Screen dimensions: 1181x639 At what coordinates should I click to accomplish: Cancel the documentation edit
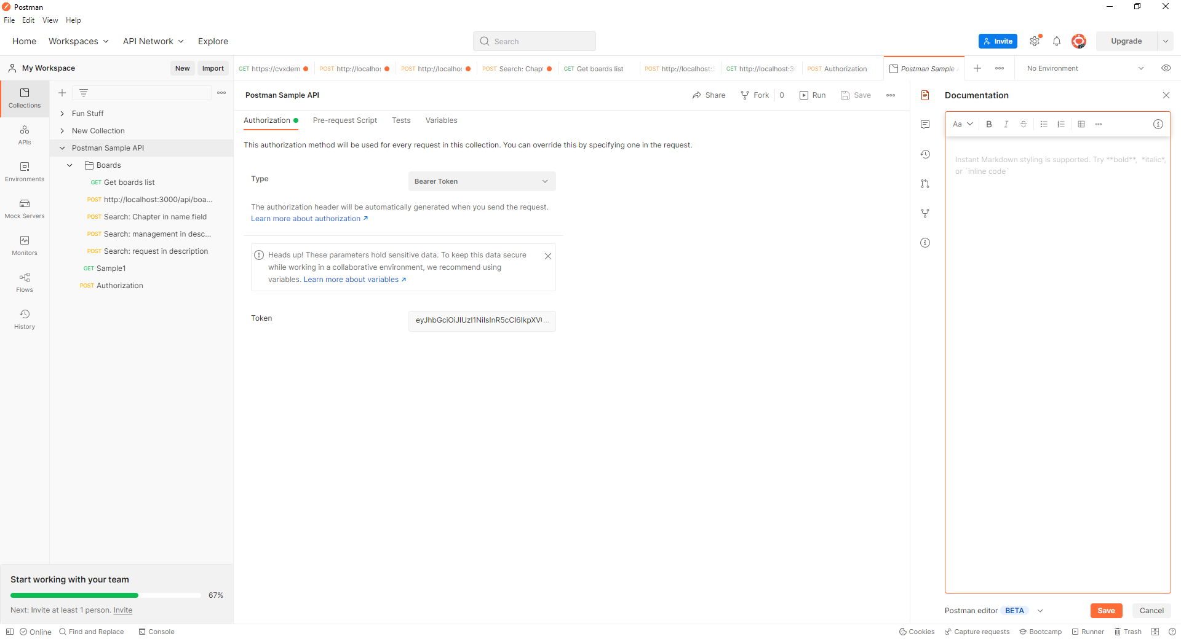tap(1151, 611)
